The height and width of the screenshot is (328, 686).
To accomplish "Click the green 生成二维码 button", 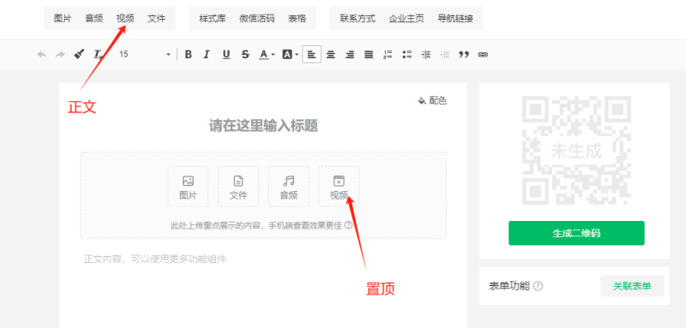I will [576, 233].
